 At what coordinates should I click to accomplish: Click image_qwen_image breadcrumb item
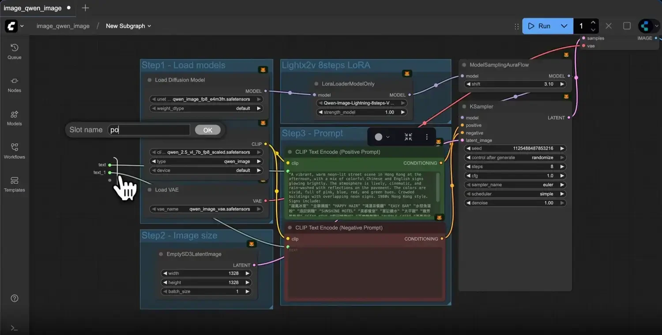point(63,26)
